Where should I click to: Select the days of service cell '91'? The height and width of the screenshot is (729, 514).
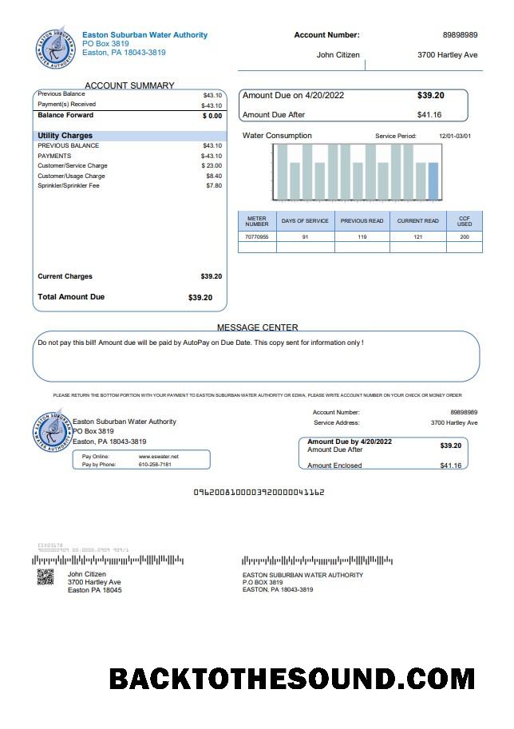pyautogui.click(x=305, y=236)
